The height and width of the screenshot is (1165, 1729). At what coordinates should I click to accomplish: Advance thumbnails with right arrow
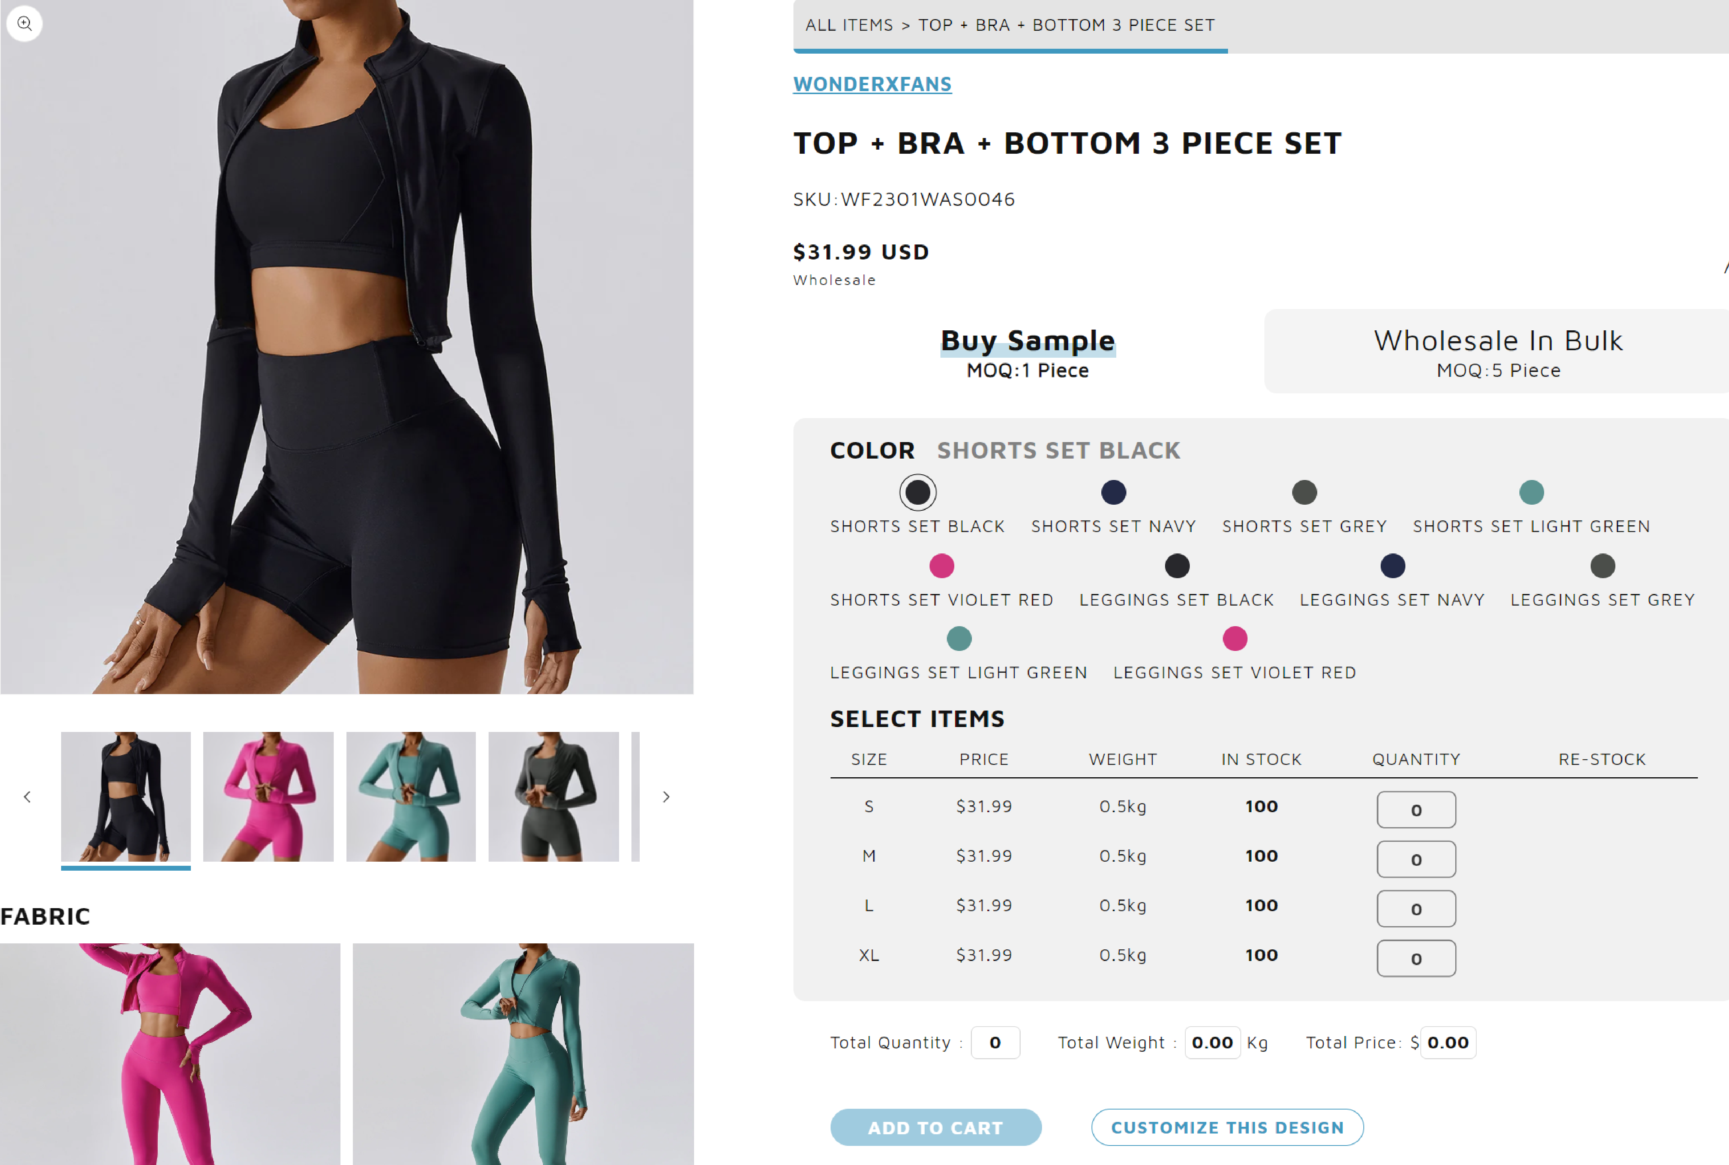click(x=666, y=796)
